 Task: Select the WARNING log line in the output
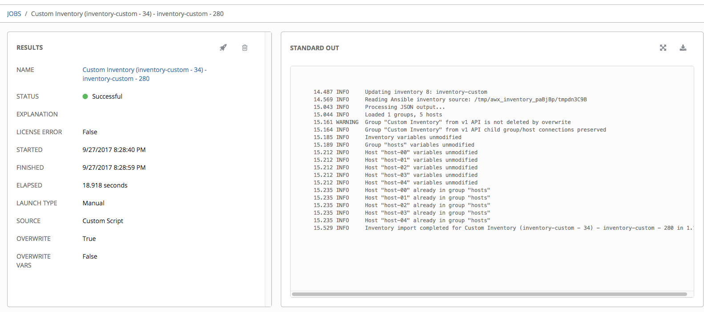pos(467,122)
